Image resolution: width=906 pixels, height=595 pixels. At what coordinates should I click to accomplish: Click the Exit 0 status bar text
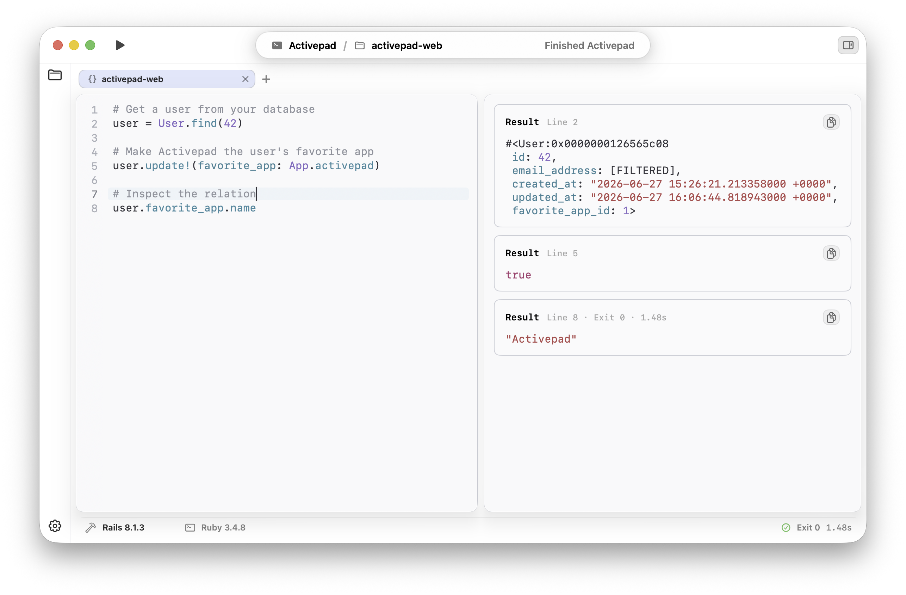tap(808, 527)
